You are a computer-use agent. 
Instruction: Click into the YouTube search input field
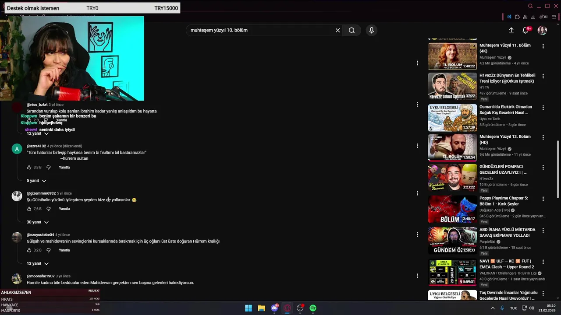261,30
